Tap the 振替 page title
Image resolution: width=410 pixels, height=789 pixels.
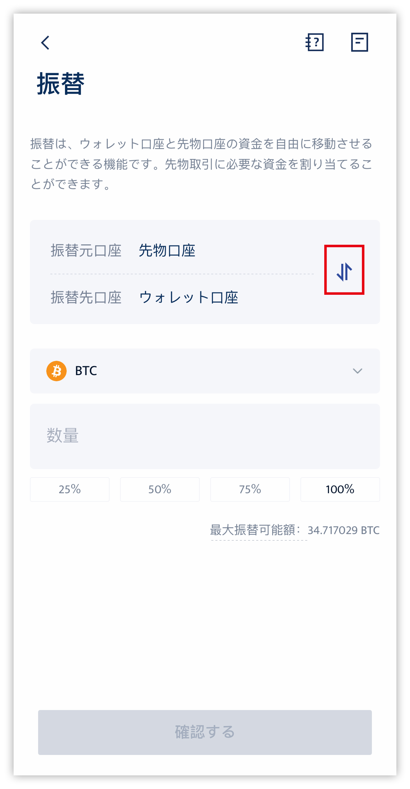[61, 84]
